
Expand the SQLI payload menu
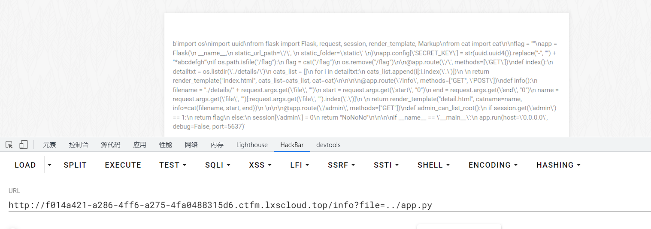(218, 165)
